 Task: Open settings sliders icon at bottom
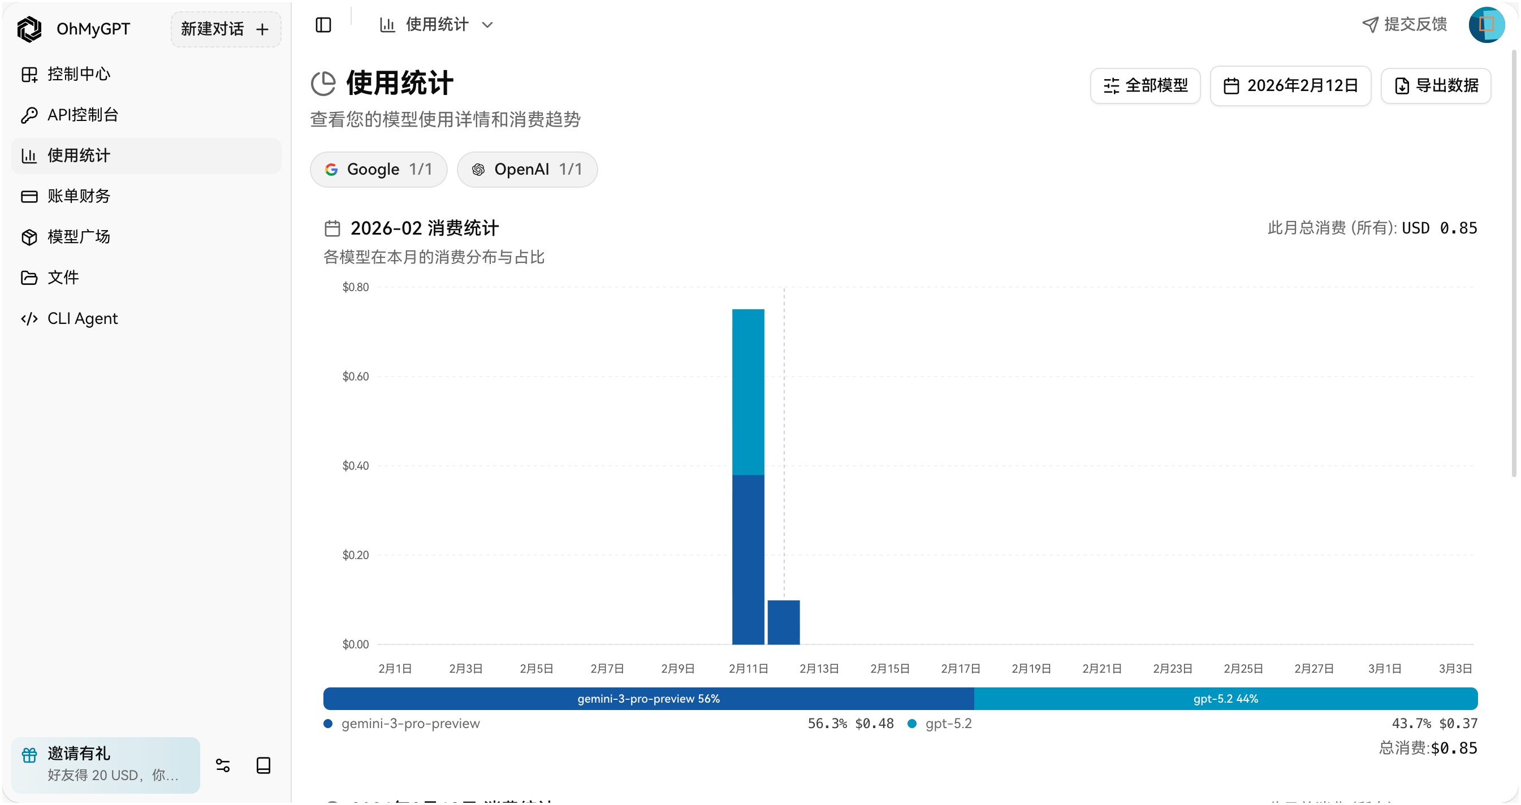(x=223, y=765)
